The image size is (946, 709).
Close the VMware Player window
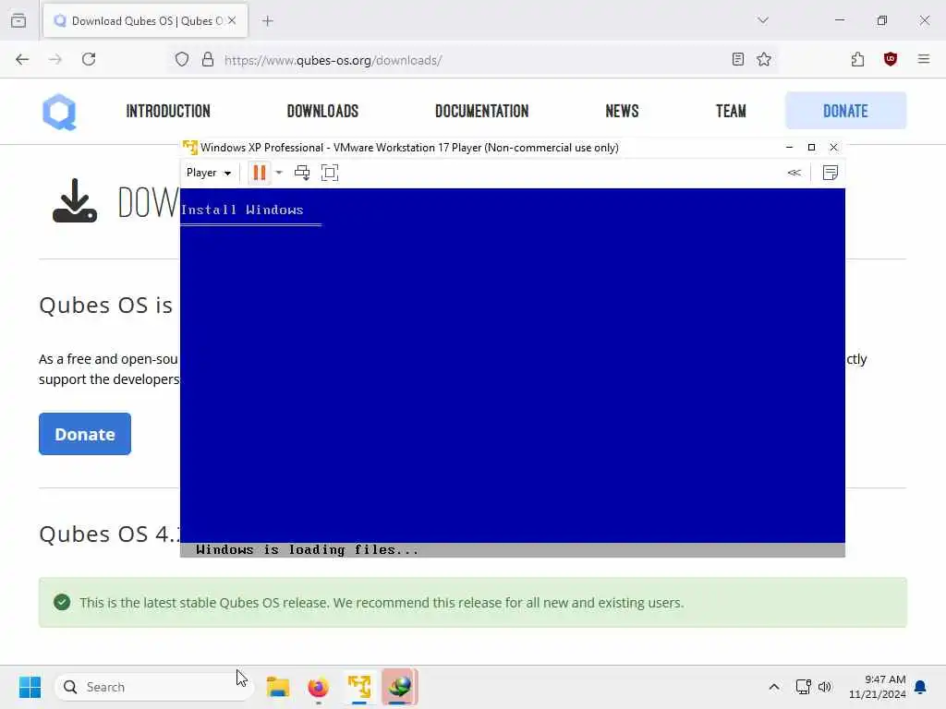pyautogui.click(x=834, y=148)
